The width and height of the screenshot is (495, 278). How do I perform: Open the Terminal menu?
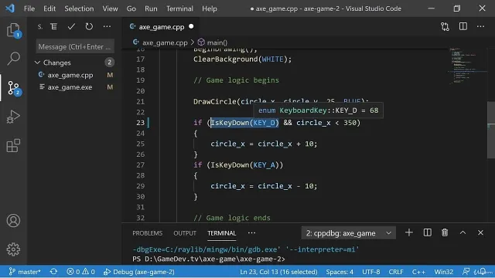(179, 8)
